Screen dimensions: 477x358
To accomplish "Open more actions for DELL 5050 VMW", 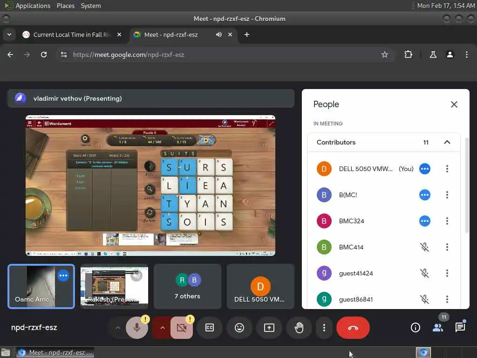I will click(x=447, y=169).
